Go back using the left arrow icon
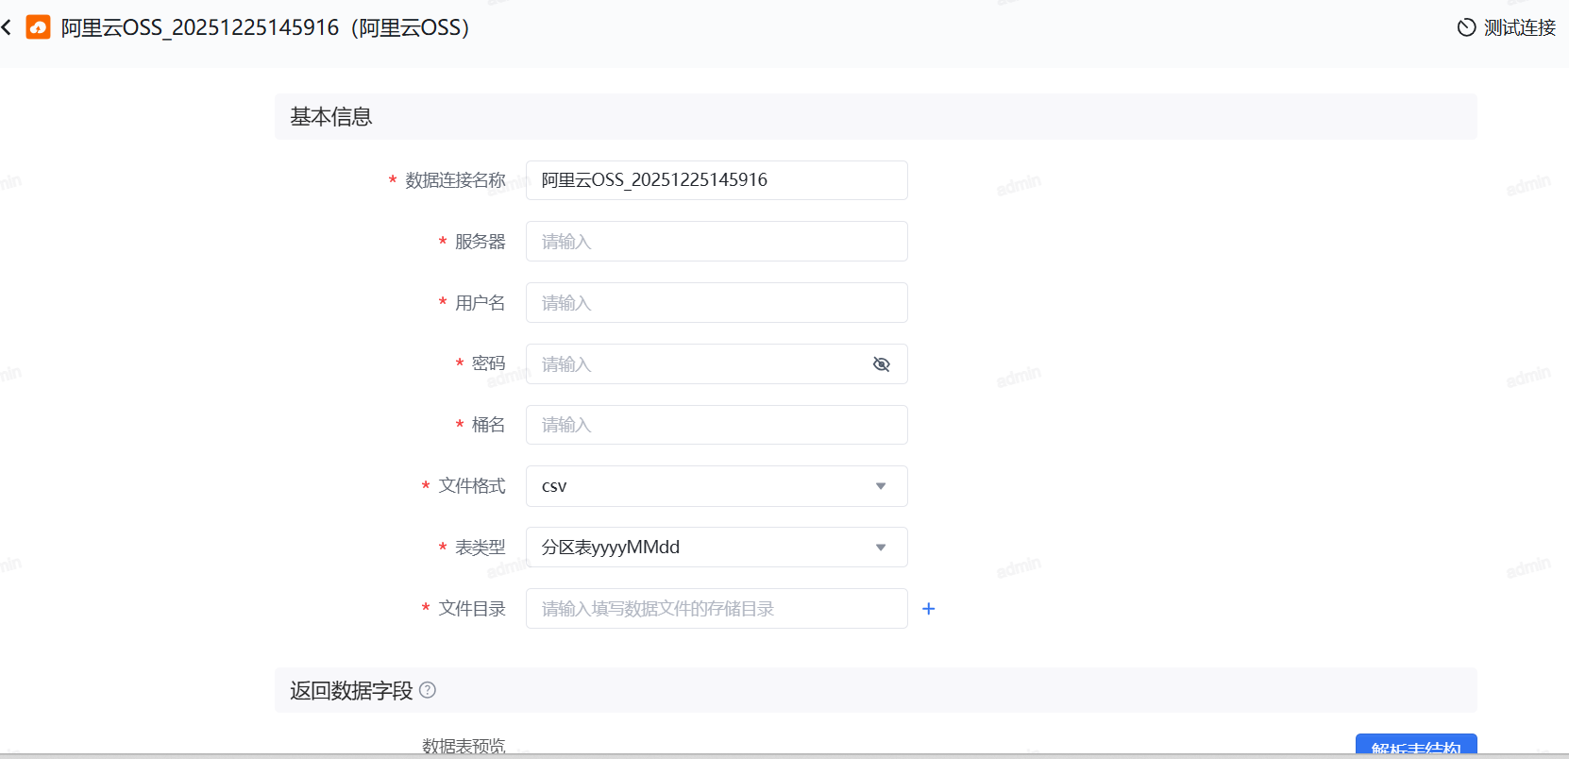The image size is (1569, 759). (x=7, y=27)
